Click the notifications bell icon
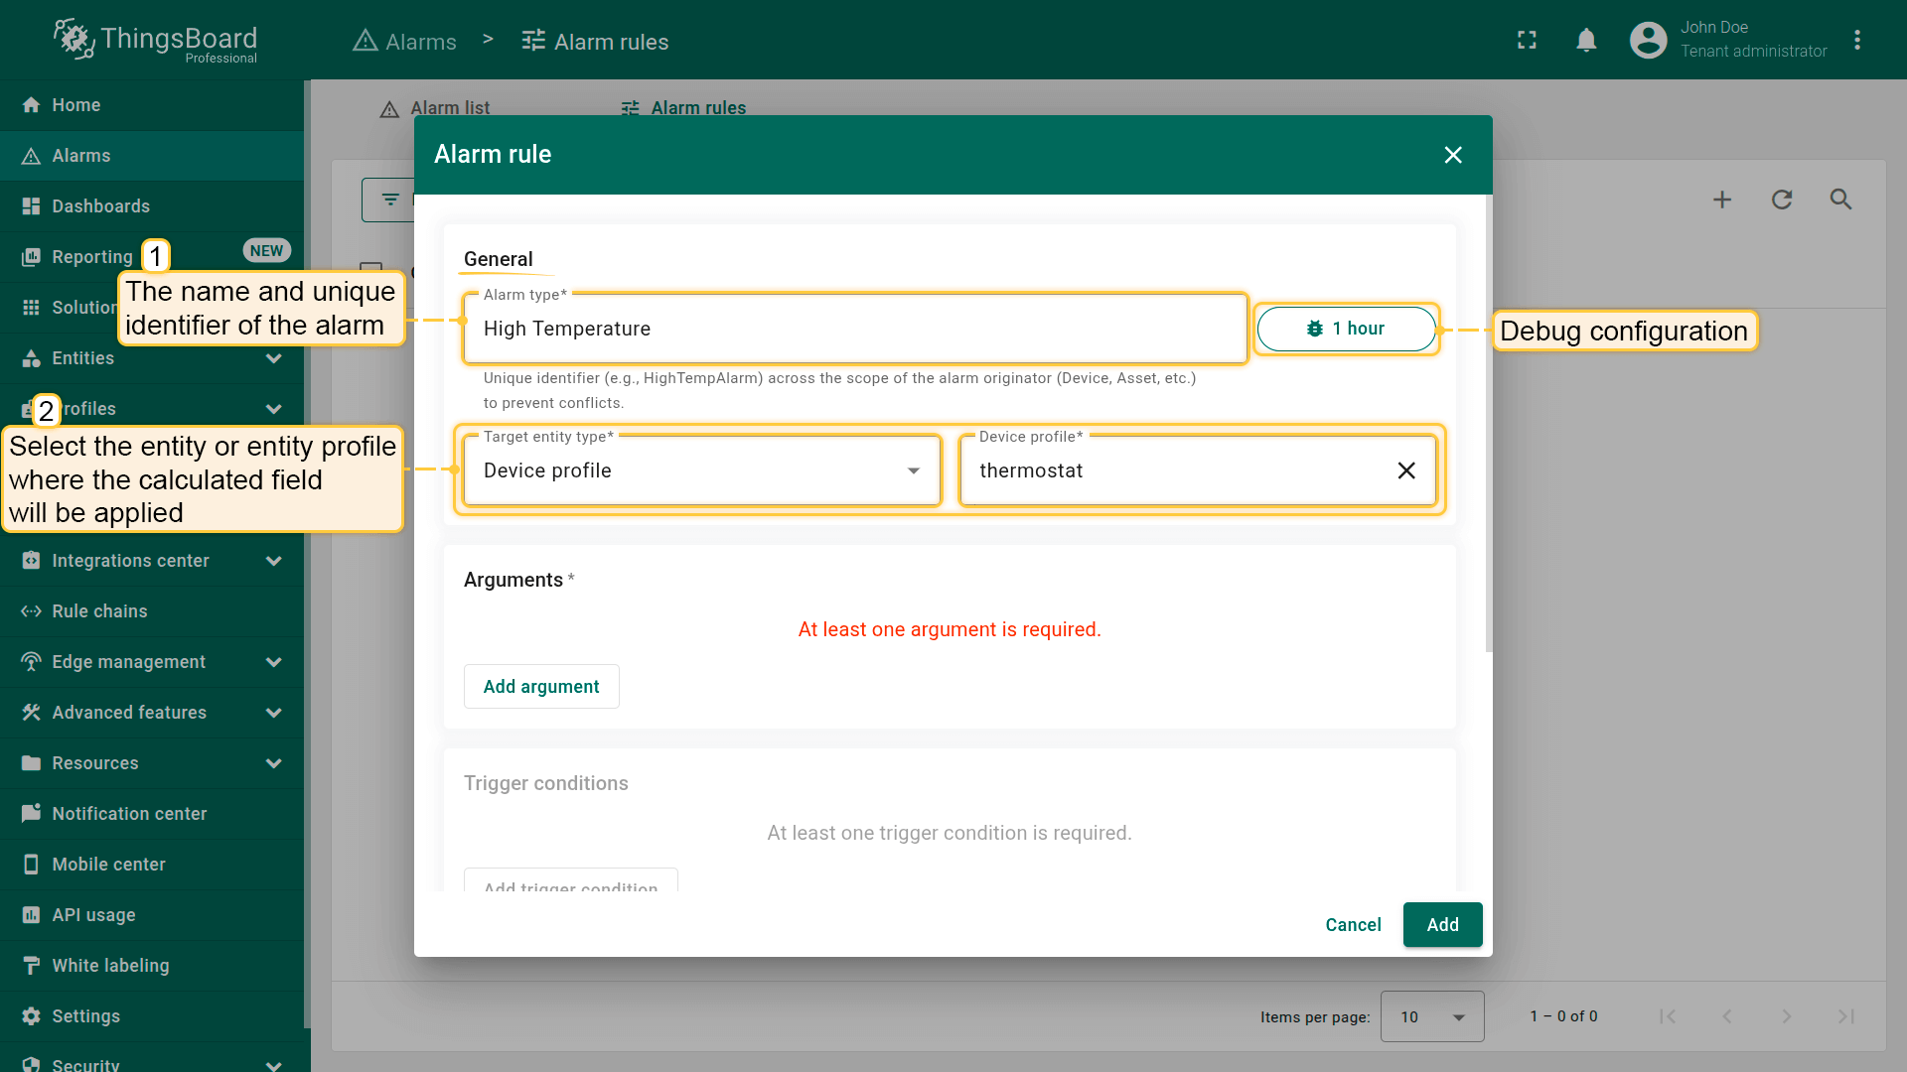Screen dimensions: 1907x1072 tap(1586, 40)
